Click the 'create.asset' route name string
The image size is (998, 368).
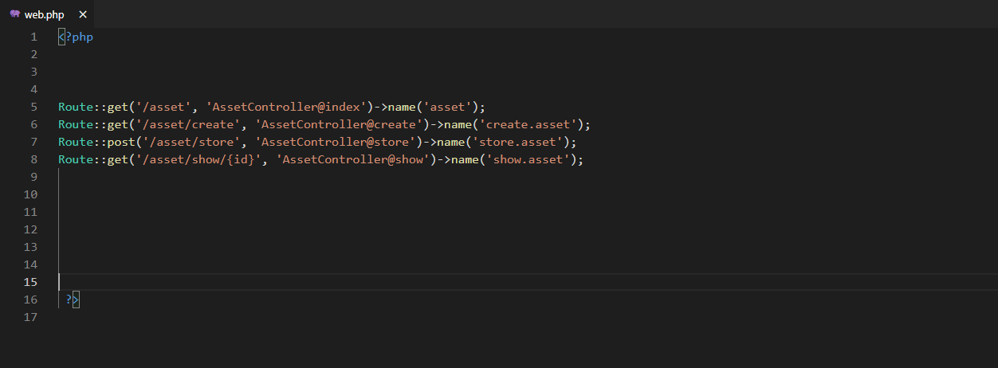pos(532,124)
